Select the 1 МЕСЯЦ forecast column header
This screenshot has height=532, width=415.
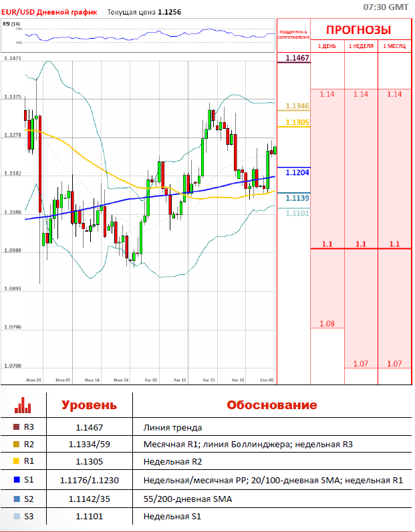(395, 46)
